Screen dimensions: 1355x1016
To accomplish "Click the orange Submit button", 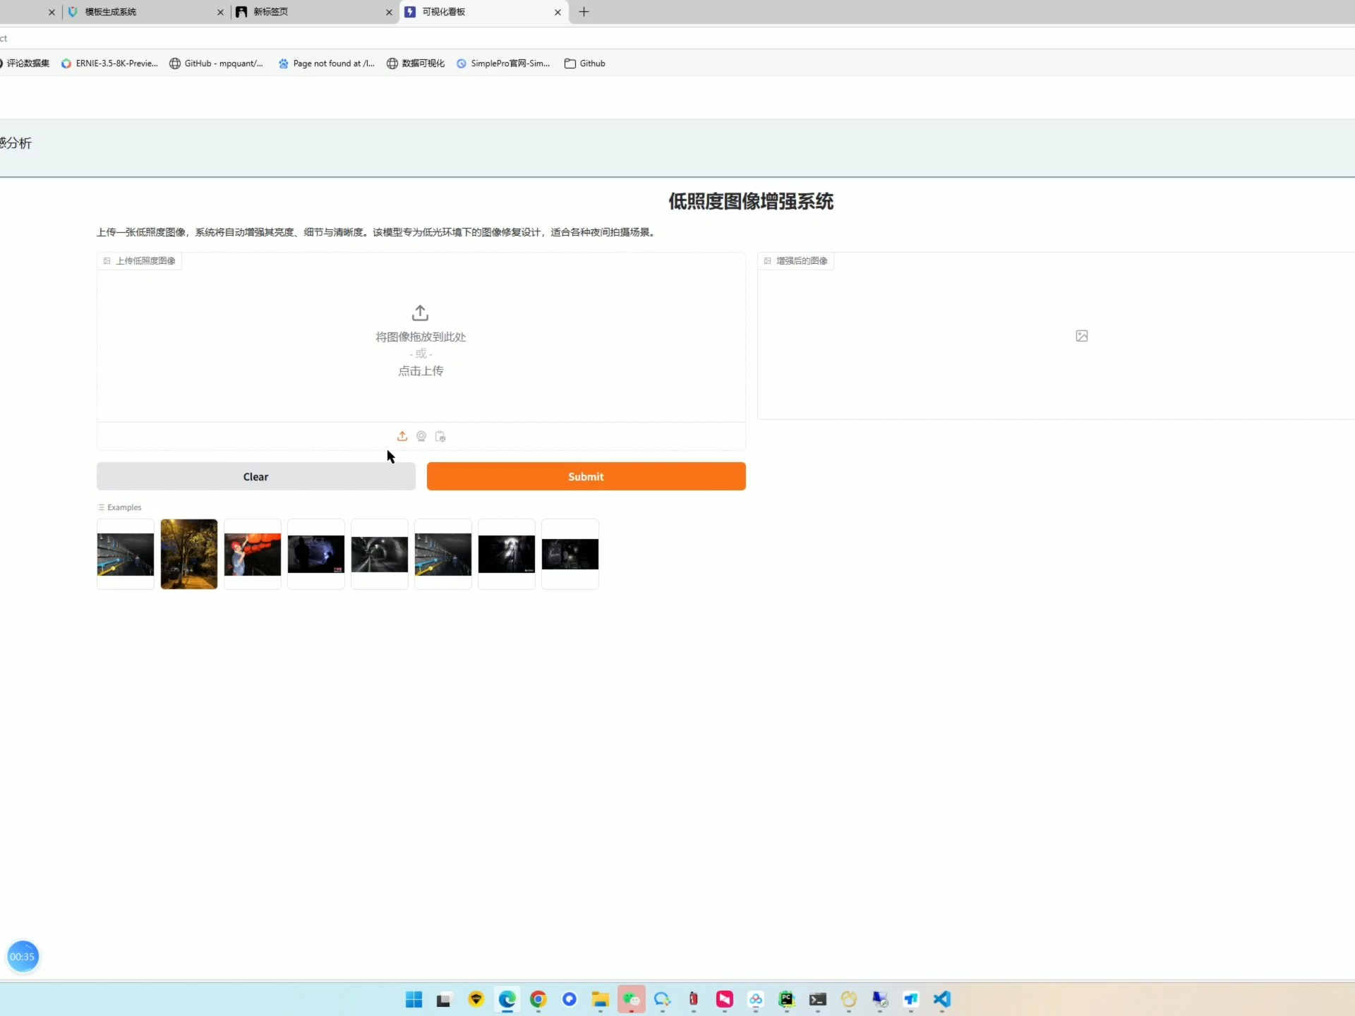I will [x=586, y=476].
